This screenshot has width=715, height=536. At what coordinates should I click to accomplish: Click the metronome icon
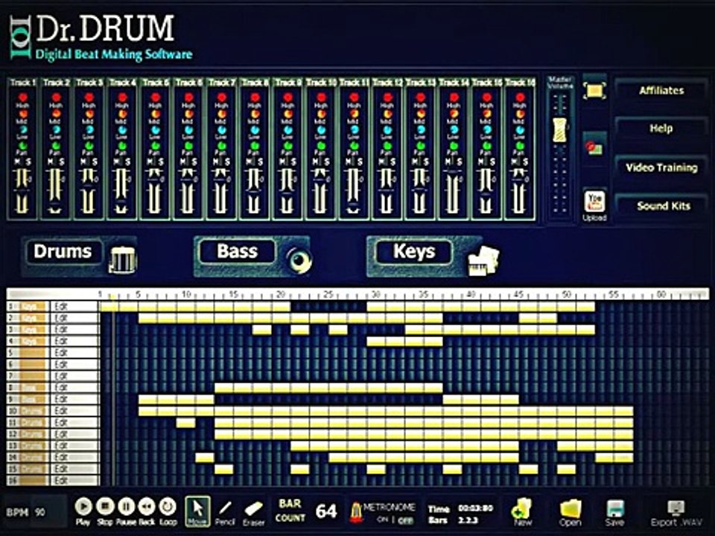pos(356,512)
